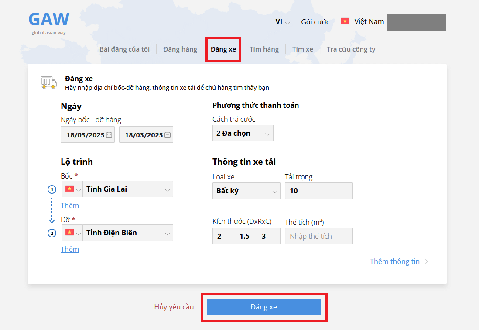Screen dimensions: 479x330
Task: Click the arrow next to Thêm thông tin
Action: [x=427, y=262]
